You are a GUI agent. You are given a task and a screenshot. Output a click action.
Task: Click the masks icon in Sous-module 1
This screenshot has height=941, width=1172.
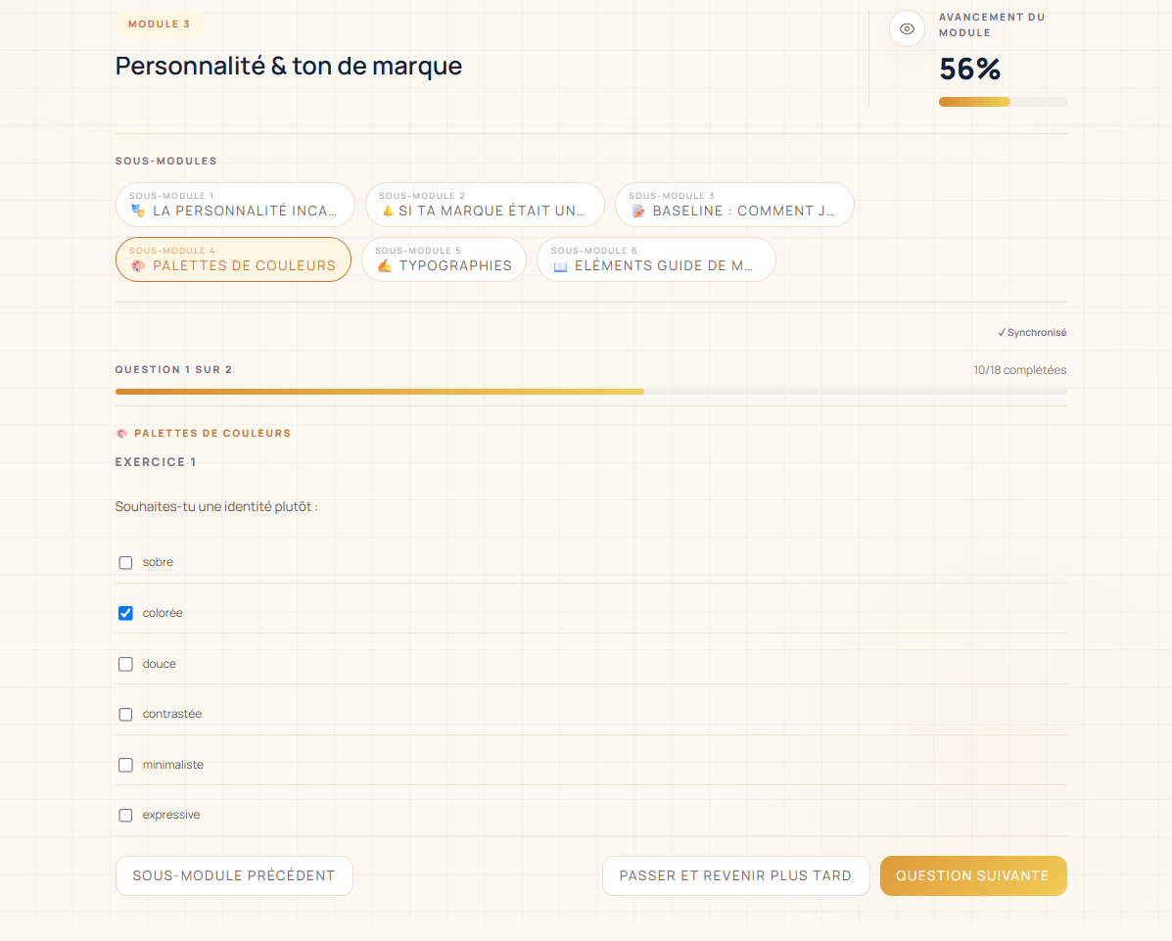point(138,211)
